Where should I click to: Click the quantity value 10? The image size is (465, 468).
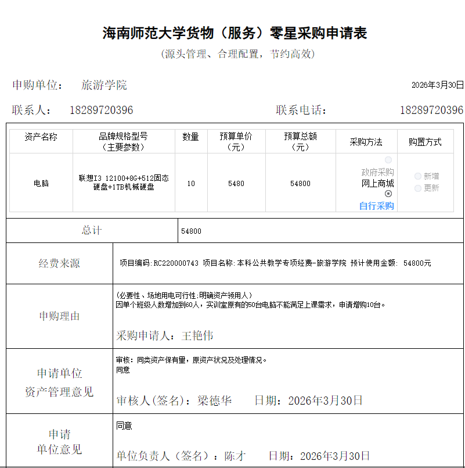pos(191,183)
